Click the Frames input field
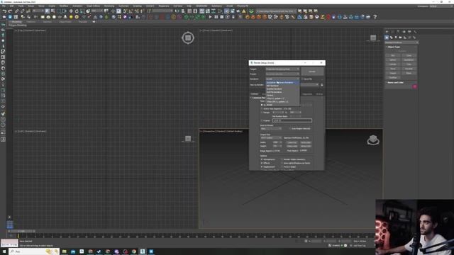The height and width of the screenshot is (255, 454). pyautogui.click(x=292, y=120)
